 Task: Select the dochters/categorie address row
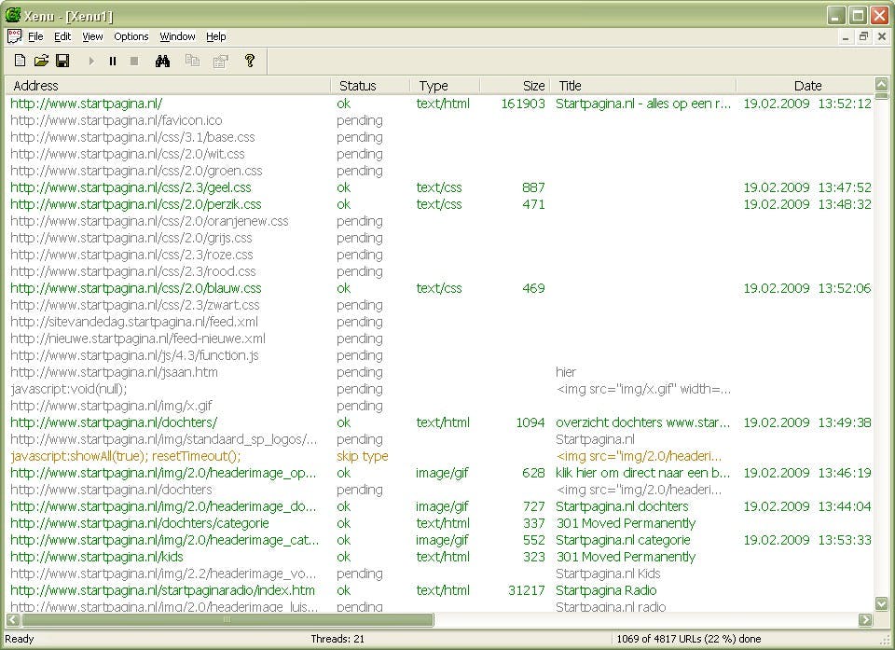point(139,522)
